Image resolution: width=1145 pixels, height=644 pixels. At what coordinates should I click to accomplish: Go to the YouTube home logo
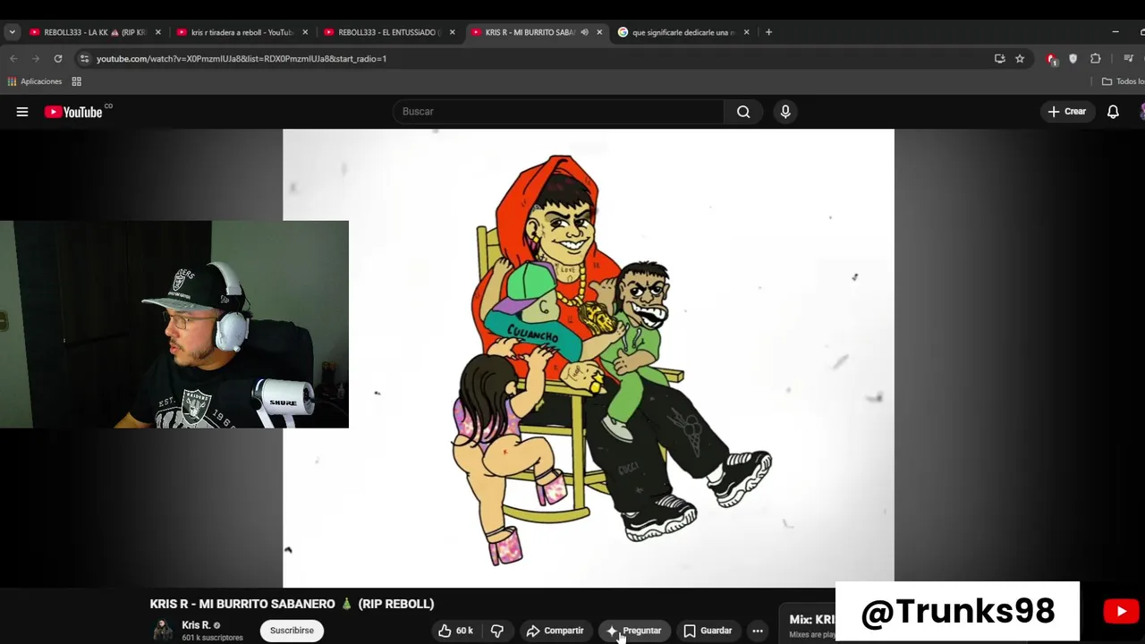coord(74,112)
